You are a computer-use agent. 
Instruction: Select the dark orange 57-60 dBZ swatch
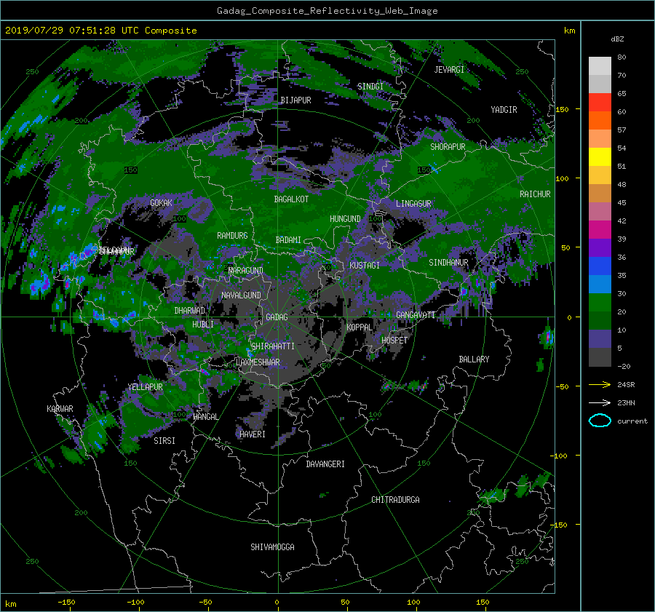coord(600,121)
